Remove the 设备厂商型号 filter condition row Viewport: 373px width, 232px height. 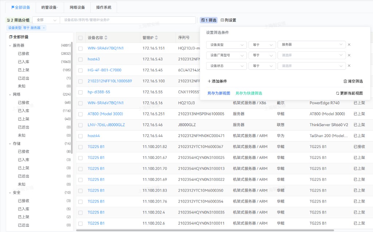pyautogui.click(x=349, y=55)
